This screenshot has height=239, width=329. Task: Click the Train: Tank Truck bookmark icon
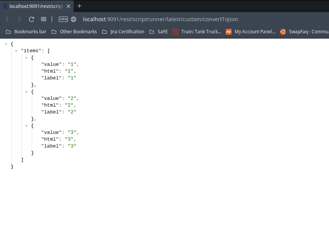(175, 31)
